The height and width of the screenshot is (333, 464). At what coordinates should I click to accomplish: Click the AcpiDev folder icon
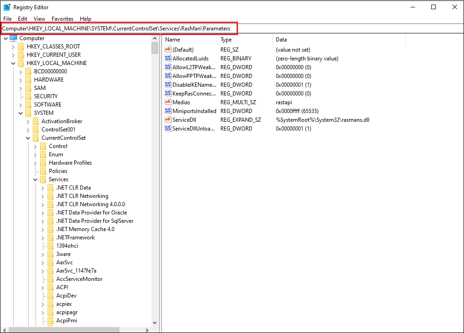(x=51, y=295)
